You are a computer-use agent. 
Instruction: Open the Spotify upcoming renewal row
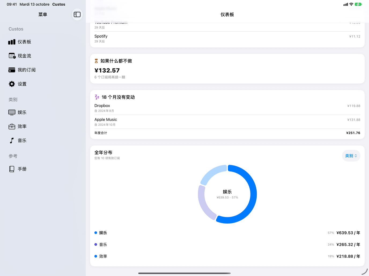(227, 39)
